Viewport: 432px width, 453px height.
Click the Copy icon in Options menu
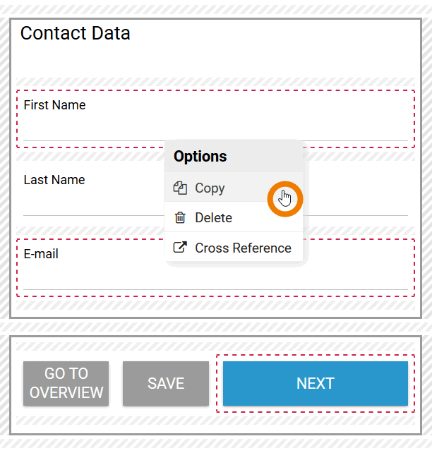point(180,188)
